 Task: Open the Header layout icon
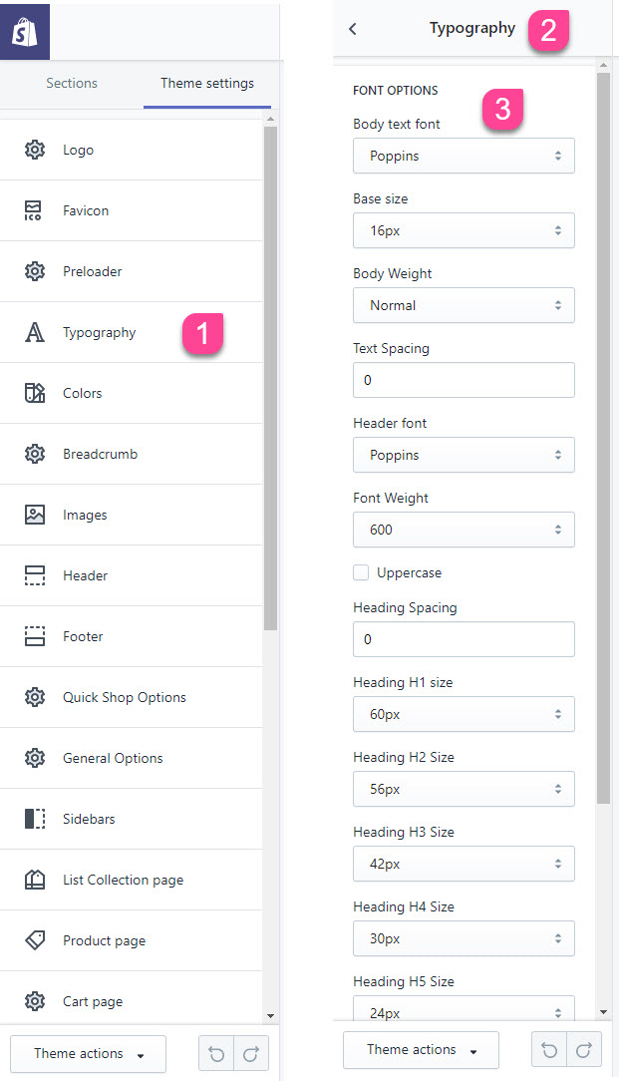click(x=35, y=575)
